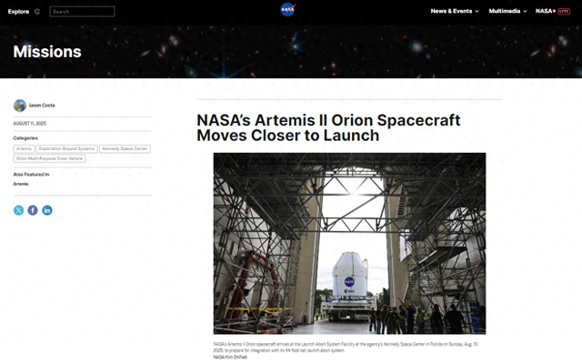Screen dimensions: 582x364
Task: Open Jason Costa author avatar
Action: (20, 106)
